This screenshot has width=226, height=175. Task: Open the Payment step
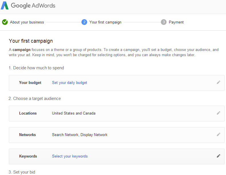[x=176, y=22]
